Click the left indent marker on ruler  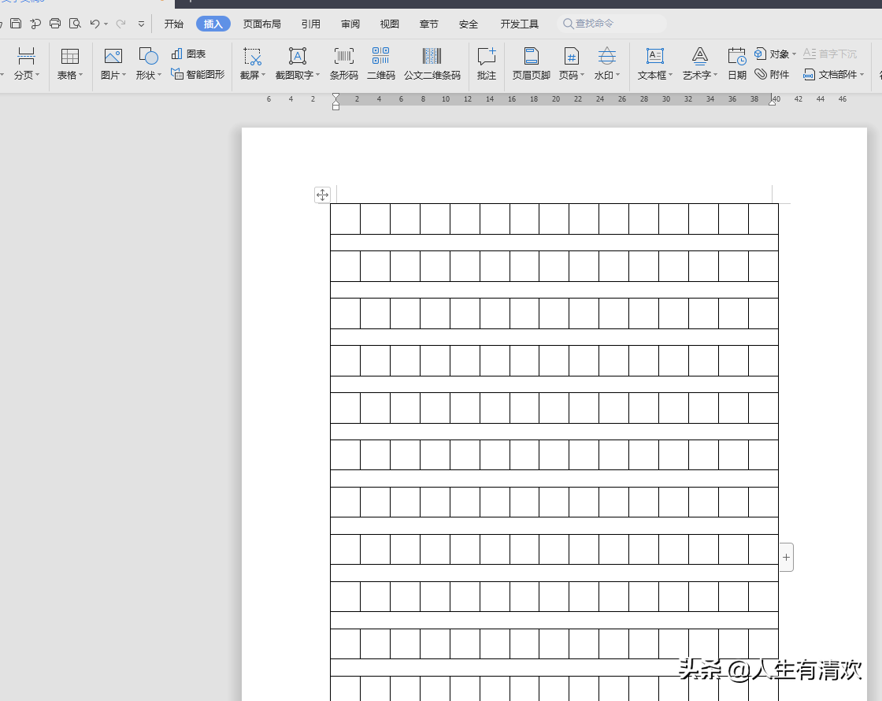pos(335,102)
